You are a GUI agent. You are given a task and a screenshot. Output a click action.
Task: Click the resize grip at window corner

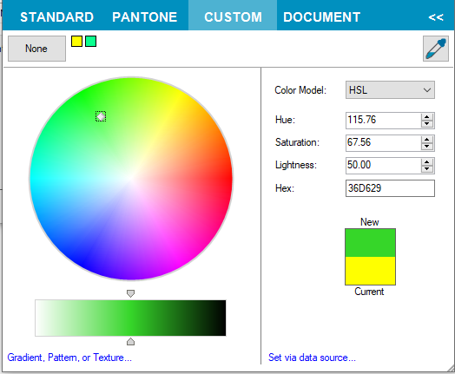tap(451, 369)
